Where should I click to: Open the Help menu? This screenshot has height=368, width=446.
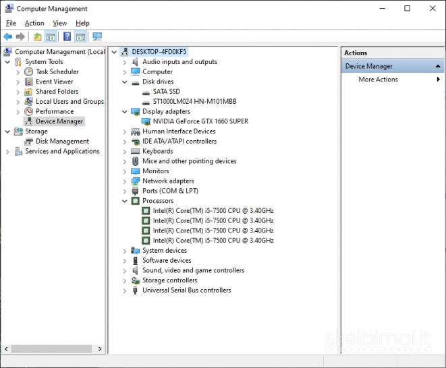click(x=82, y=24)
